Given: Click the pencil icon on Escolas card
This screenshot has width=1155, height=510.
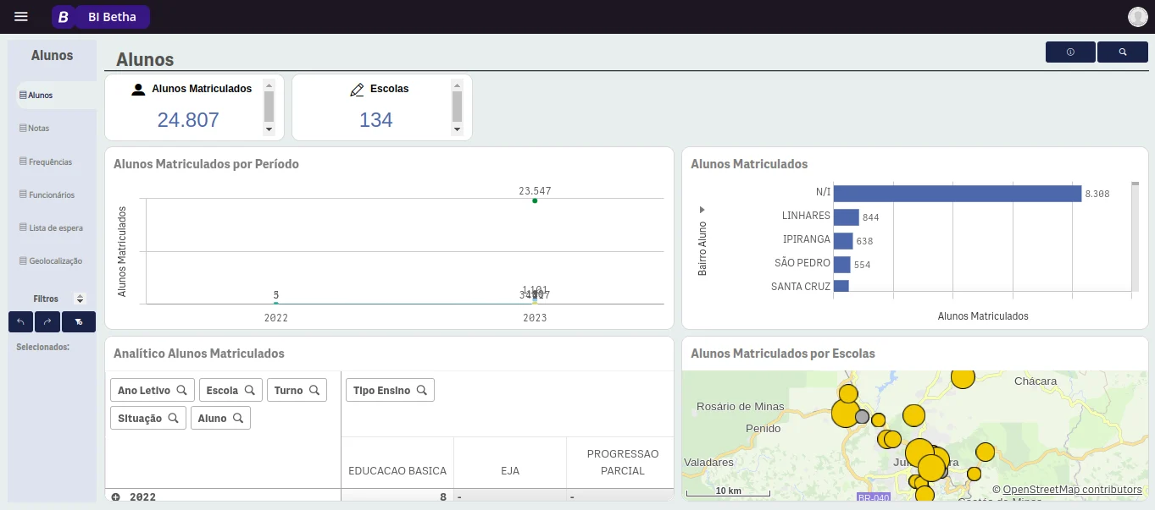Looking at the screenshot, I should (x=357, y=89).
